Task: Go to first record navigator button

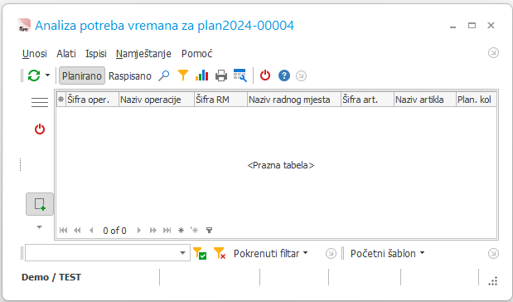Action: (x=63, y=231)
